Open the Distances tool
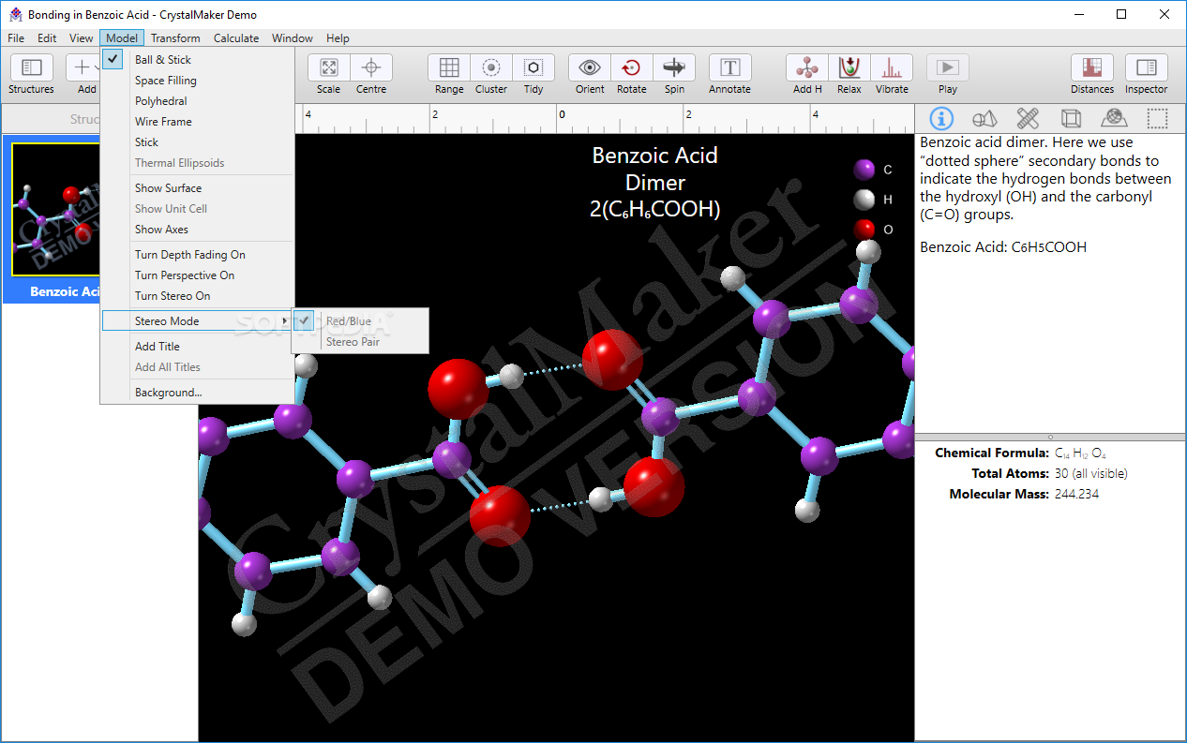Screen dimensions: 1187x743 click(1092, 67)
